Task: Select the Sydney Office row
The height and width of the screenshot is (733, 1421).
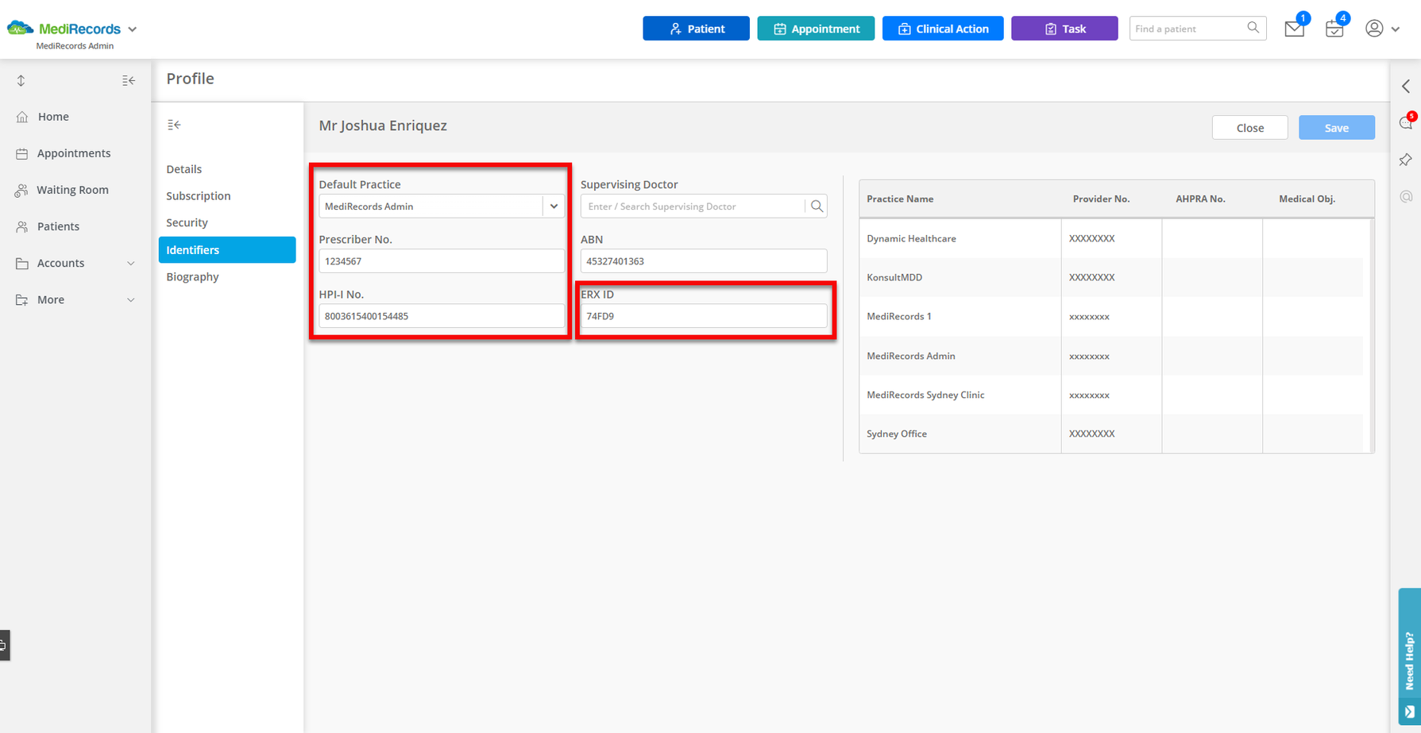Action: (x=1111, y=434)
